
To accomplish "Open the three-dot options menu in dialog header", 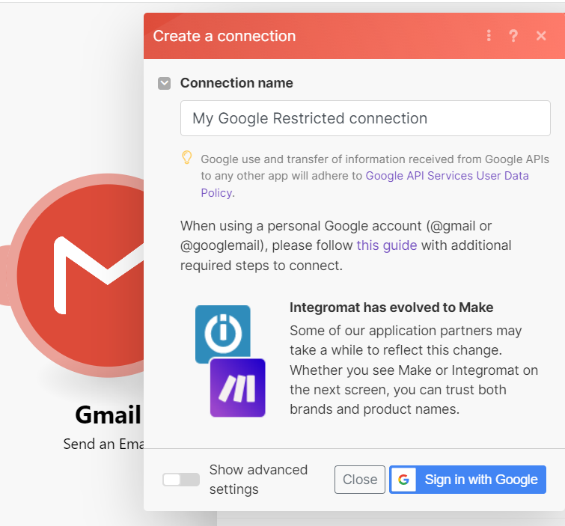I will 489,36.
